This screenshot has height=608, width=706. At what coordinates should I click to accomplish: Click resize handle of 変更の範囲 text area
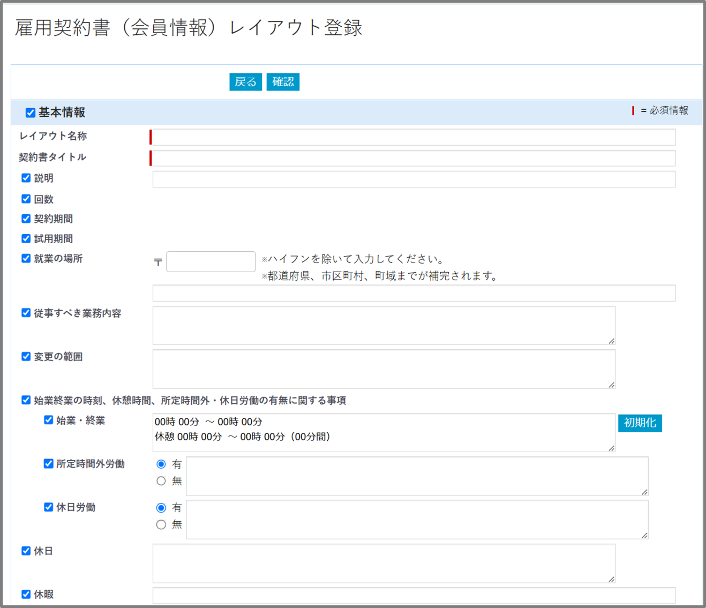(x=611, y=385)
